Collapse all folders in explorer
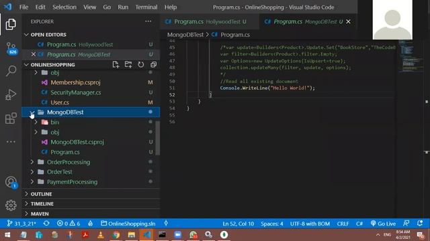430x241 pixels. [153, 64]
